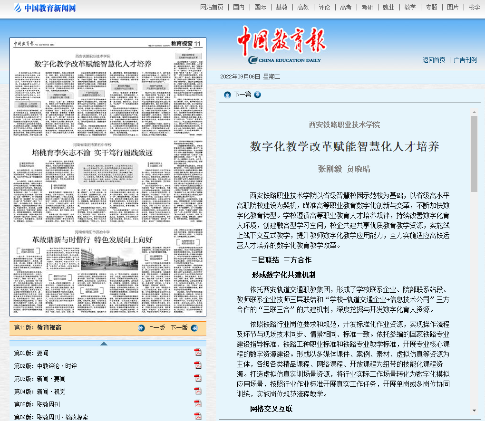Go to 网站首页 in top navigation
Viewport: 485px width, 421px height.
pyautogui.click(x=212, y=7)
